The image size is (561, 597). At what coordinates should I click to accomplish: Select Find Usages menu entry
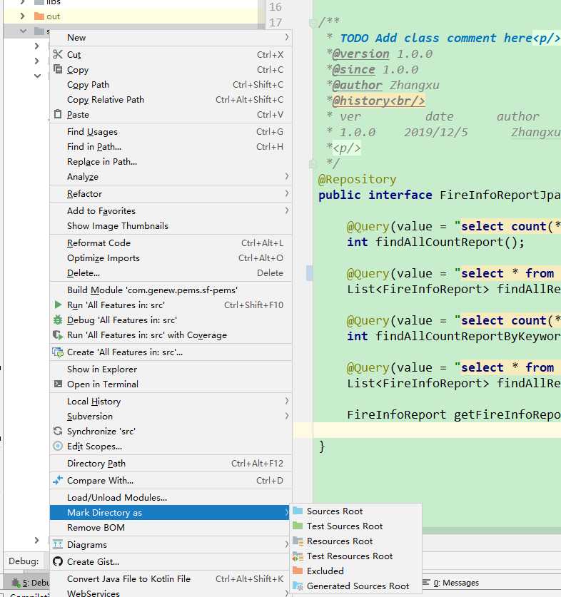[171, 131]
